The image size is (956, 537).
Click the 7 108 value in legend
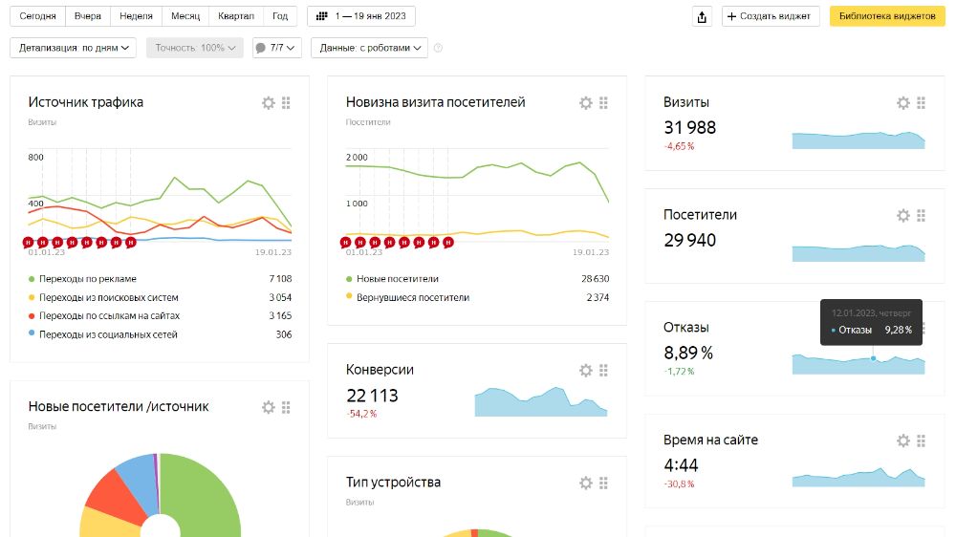280,279
